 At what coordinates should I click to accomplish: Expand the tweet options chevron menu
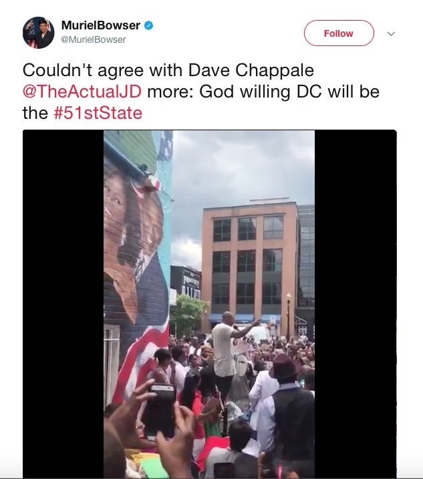[391, 33]
